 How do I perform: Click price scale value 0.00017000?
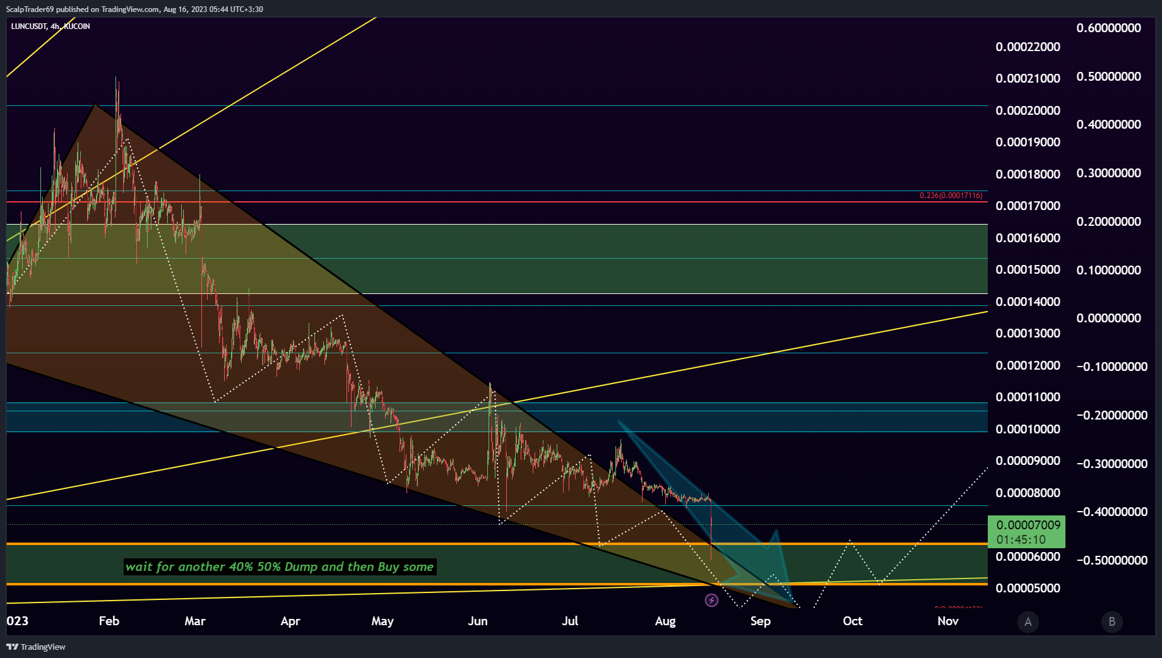click(1028, 206)
